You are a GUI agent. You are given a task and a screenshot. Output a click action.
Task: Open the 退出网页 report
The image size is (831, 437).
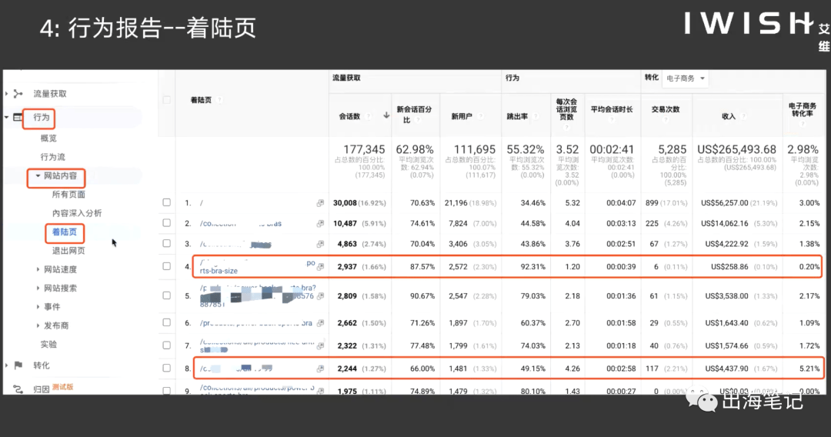coord(68,251)
